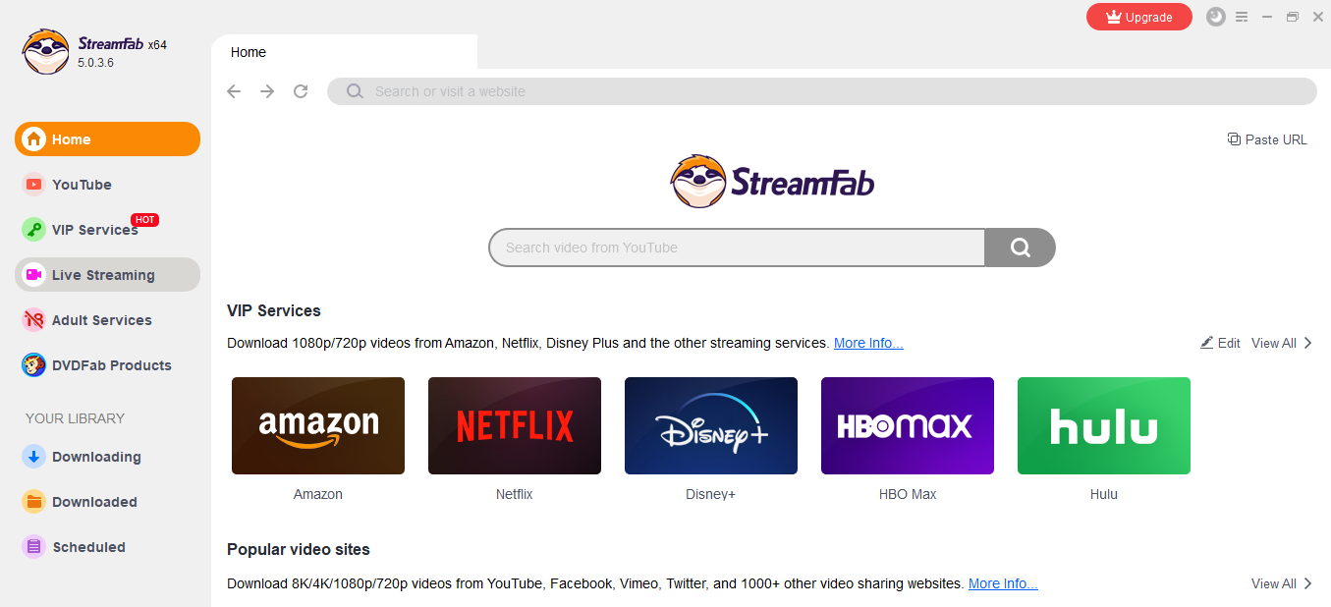The width and height of the screenshot is (1331, 607).
Task: Click the 'VIP Services' section heading
Action: click(x=274, y=310)
